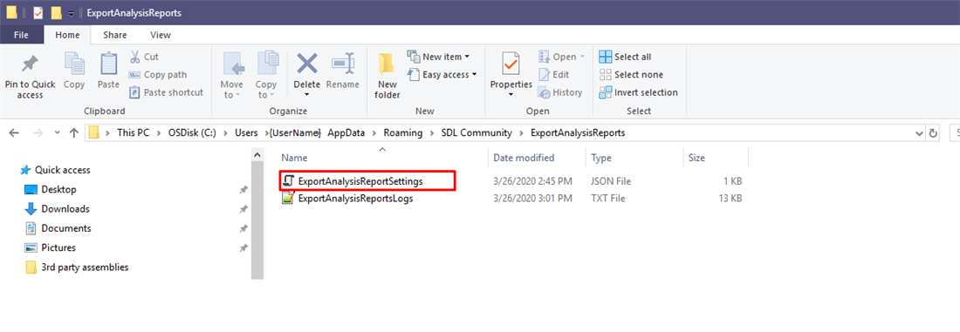Sort by Type column header
960x332 pixels.
601,158
